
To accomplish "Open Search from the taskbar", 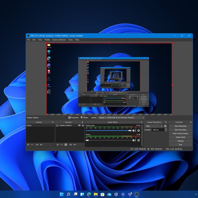I will (68, 194).
